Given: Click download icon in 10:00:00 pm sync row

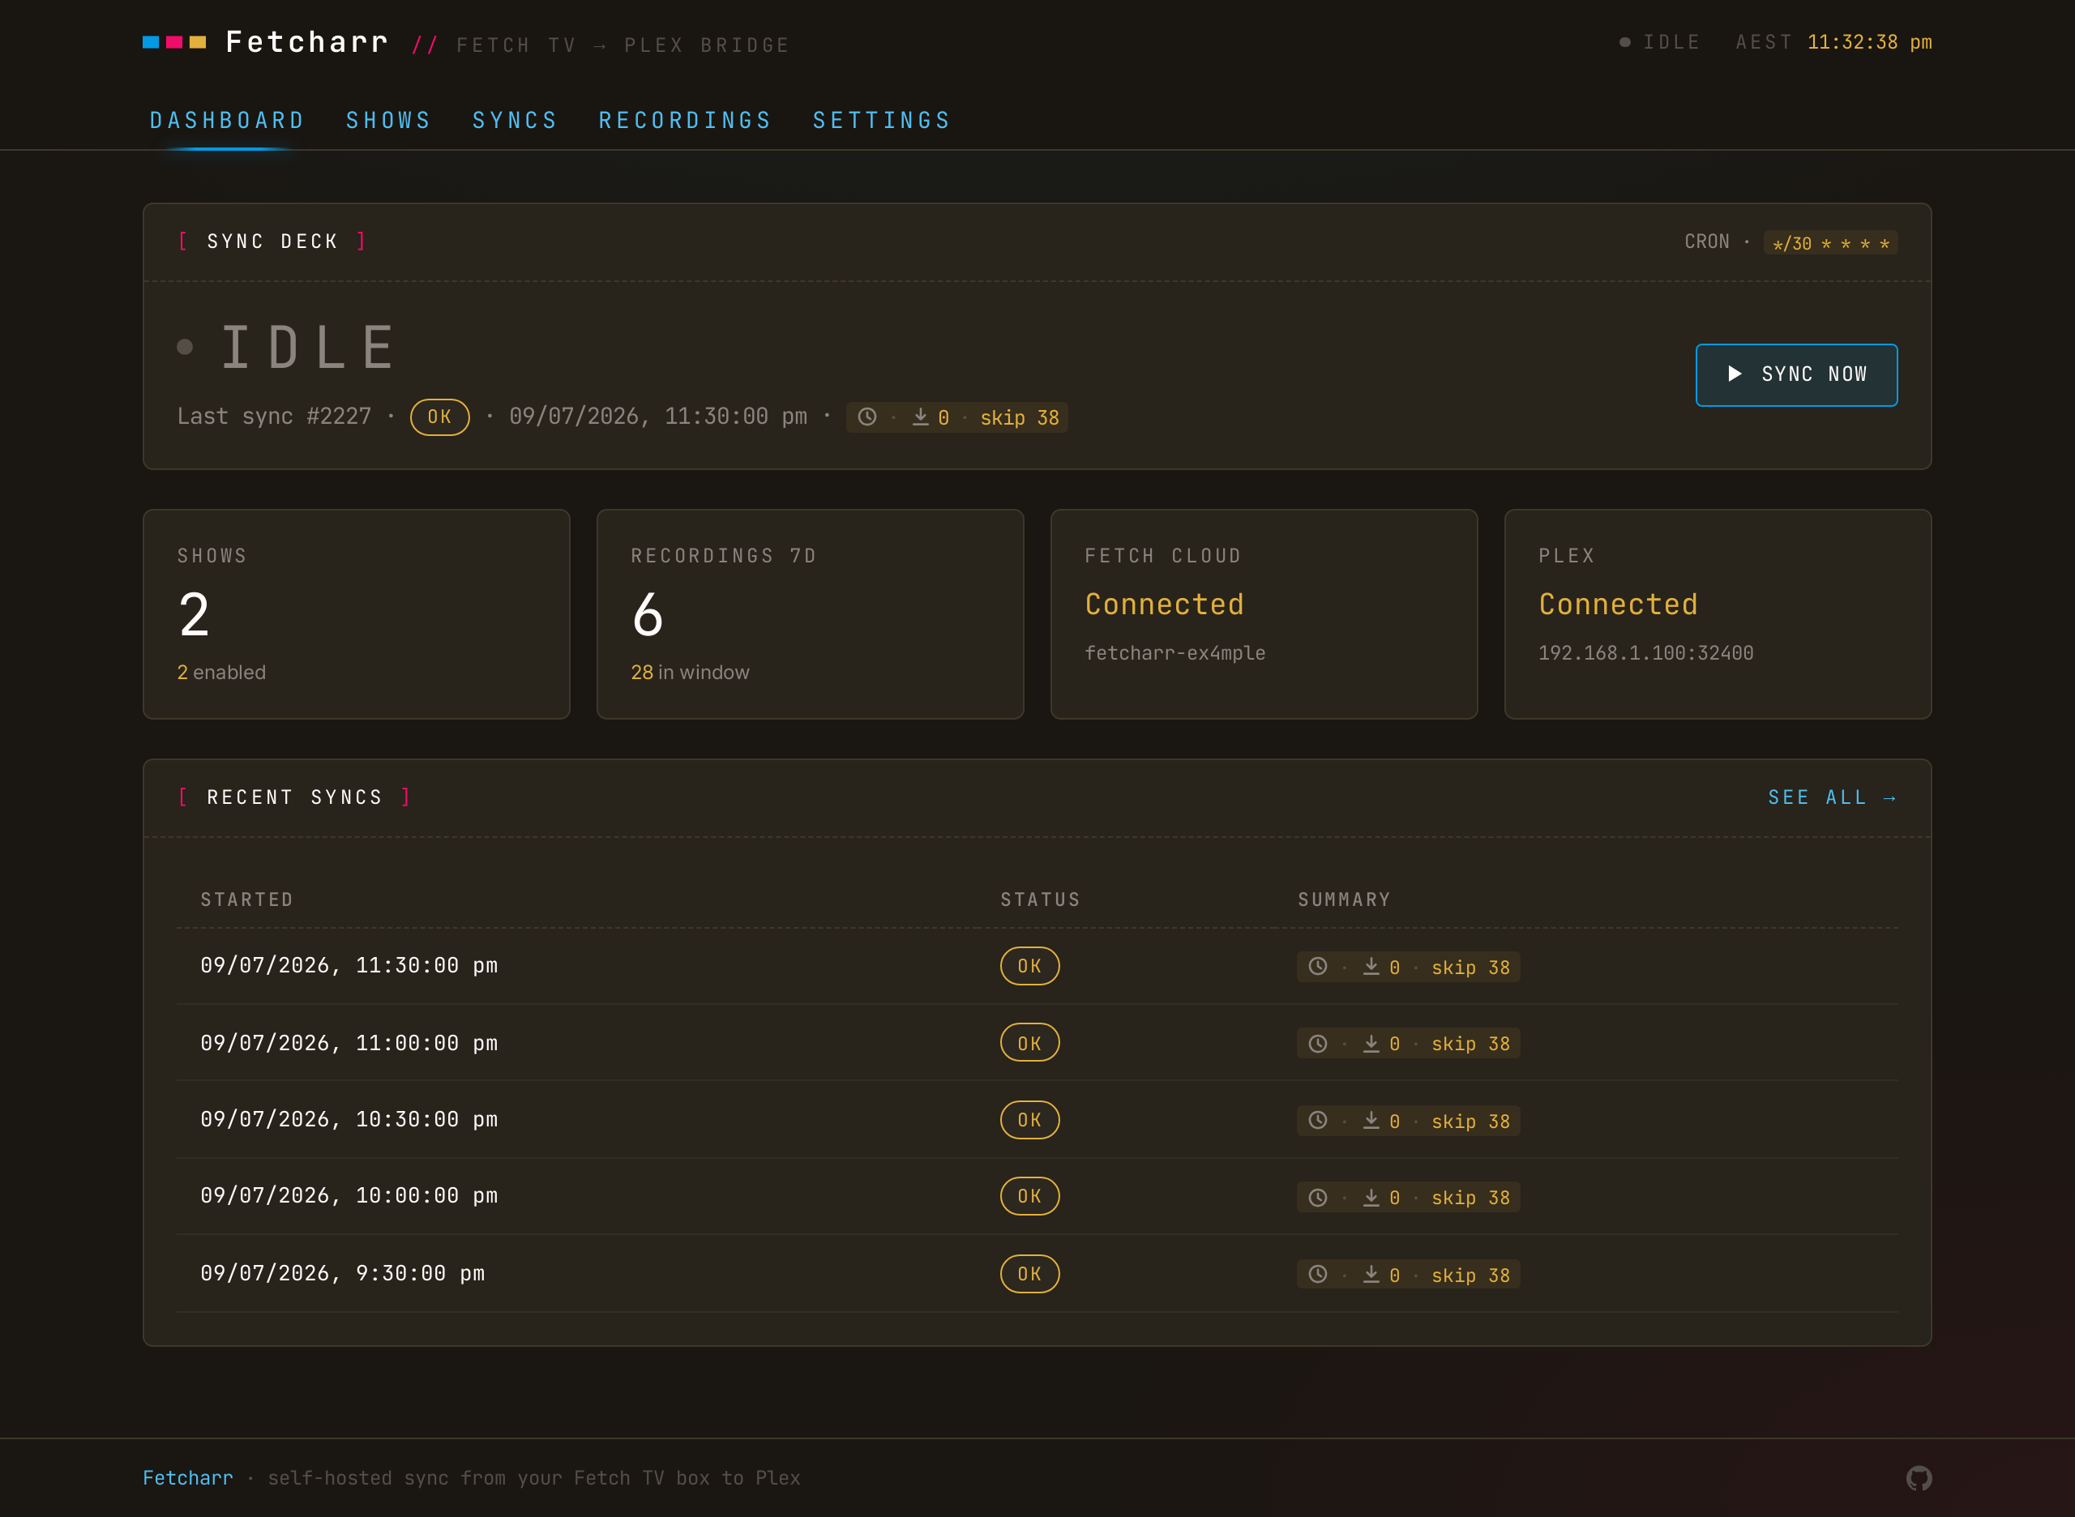Looking at the screenshot, I should [x=1371, y=1197].
